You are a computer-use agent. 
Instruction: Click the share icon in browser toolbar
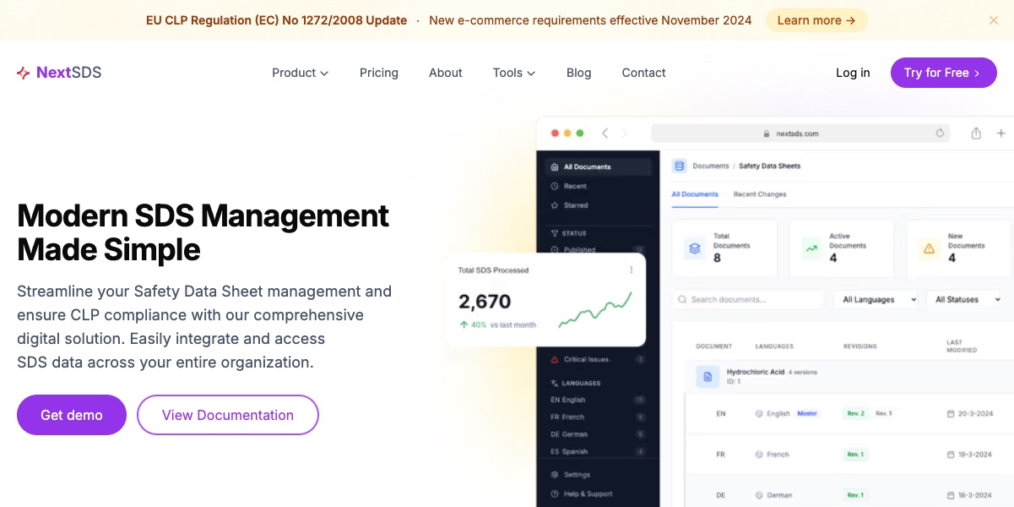[x=976, y=134]
